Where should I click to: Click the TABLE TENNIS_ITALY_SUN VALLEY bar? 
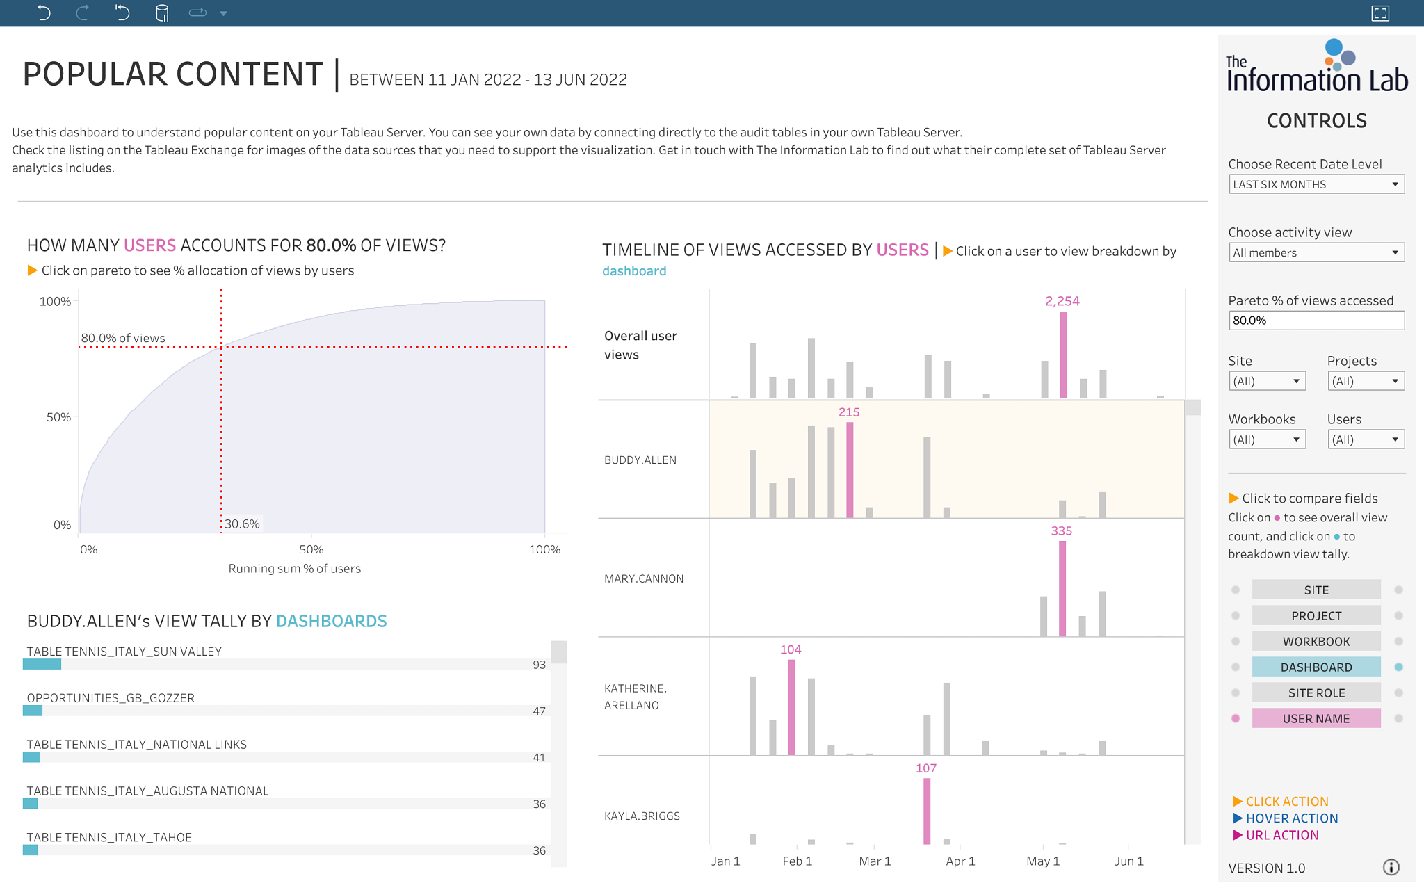coord(42,664)
